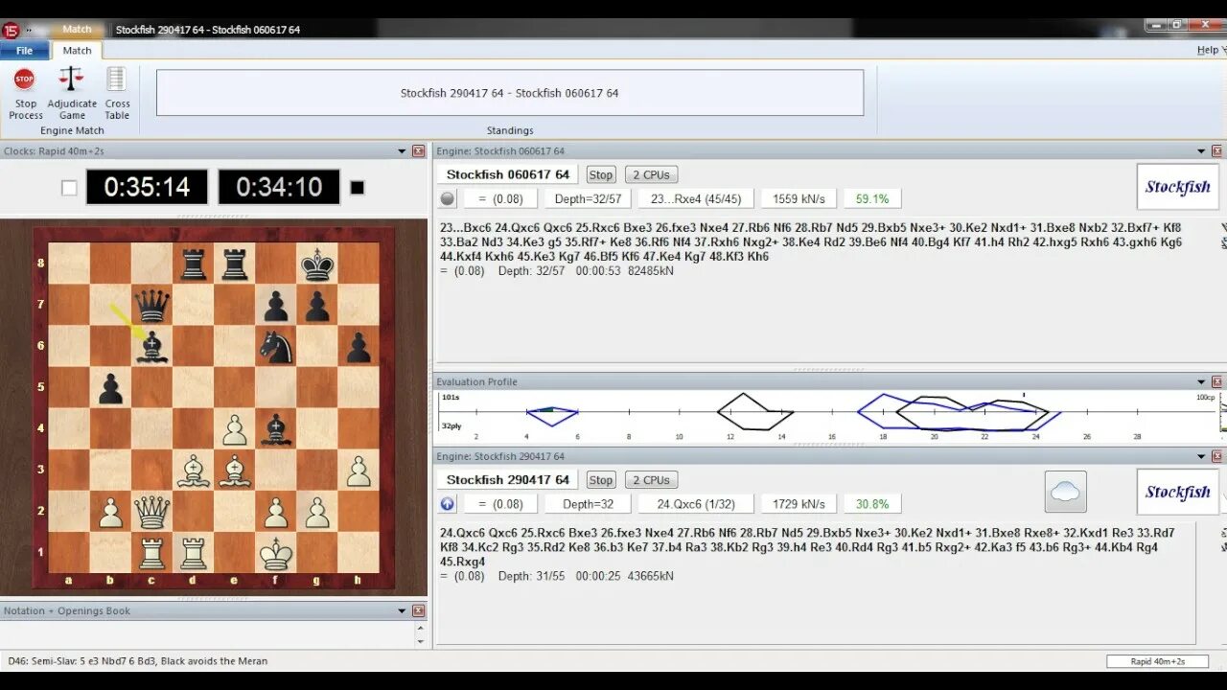
Task: Close the Evaluation Profile pane
Action: tap(1217, 381)
